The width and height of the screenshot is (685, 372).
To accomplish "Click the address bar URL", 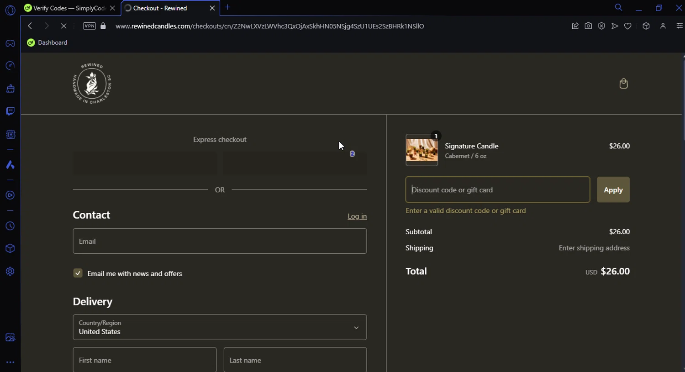I will point(269,26).
